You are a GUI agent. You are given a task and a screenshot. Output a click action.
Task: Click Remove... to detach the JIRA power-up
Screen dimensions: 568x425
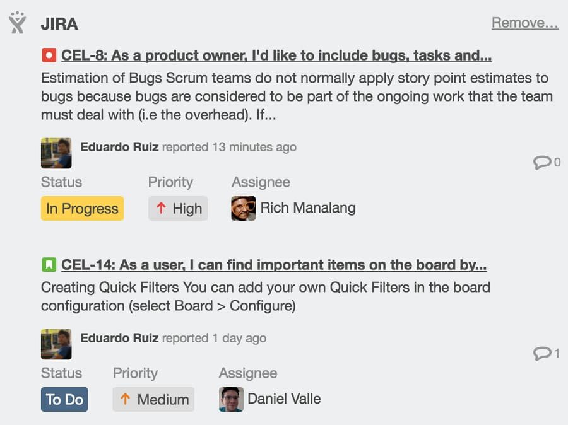524,23
